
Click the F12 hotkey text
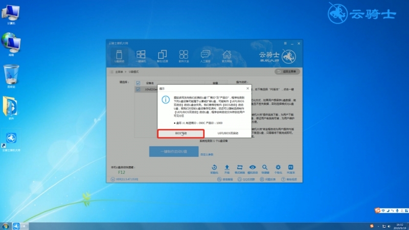122,172
